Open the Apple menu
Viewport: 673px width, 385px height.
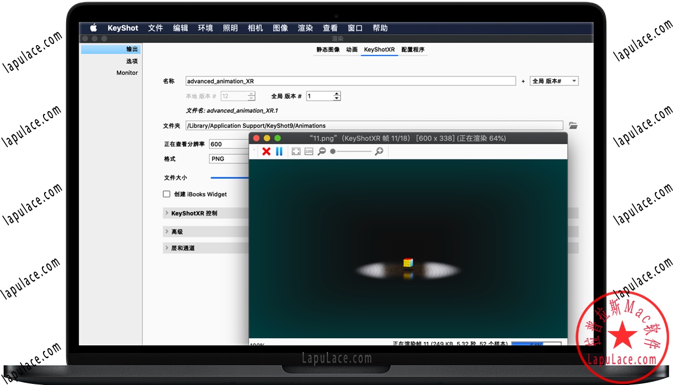(x=93, y=28)
